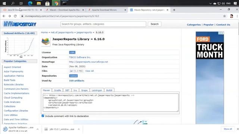Screen dimensions: 239x134
Task: Open Code Analyzers category
Action: pyautogui.click(x=12, y=102)
